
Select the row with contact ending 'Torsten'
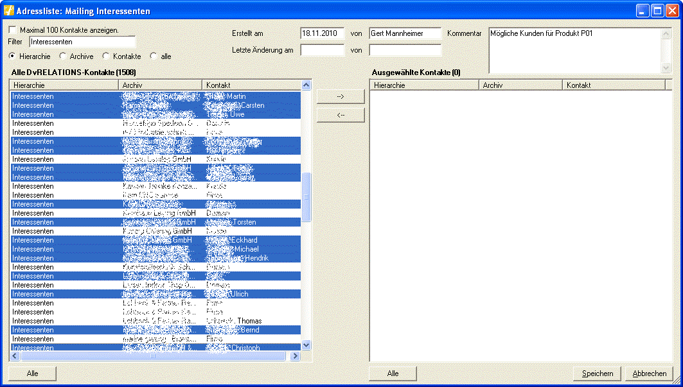[x=155, y=222]
